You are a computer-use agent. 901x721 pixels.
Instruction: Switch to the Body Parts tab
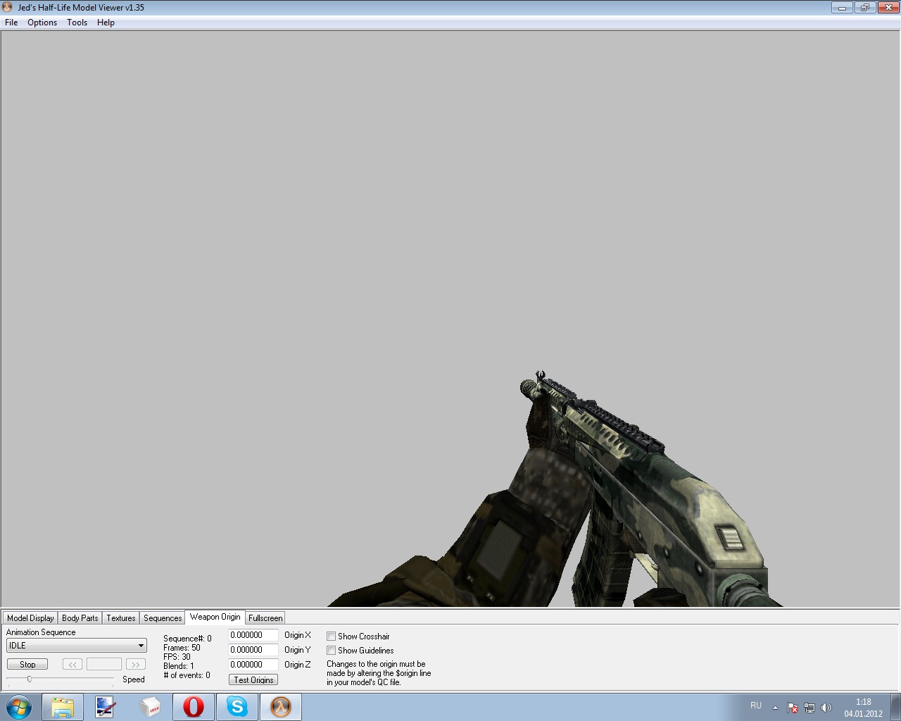coord(80,618)
